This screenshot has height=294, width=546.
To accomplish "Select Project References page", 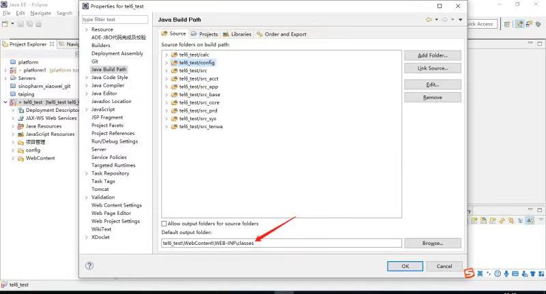I will 113,133.
